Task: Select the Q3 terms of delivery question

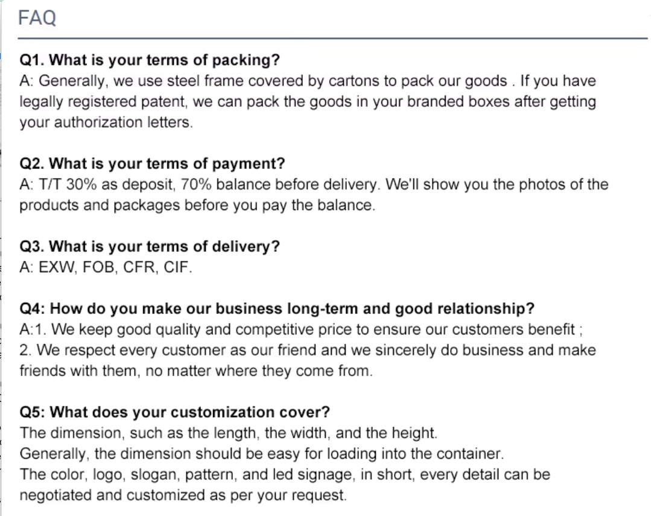Action: point(150,246)
